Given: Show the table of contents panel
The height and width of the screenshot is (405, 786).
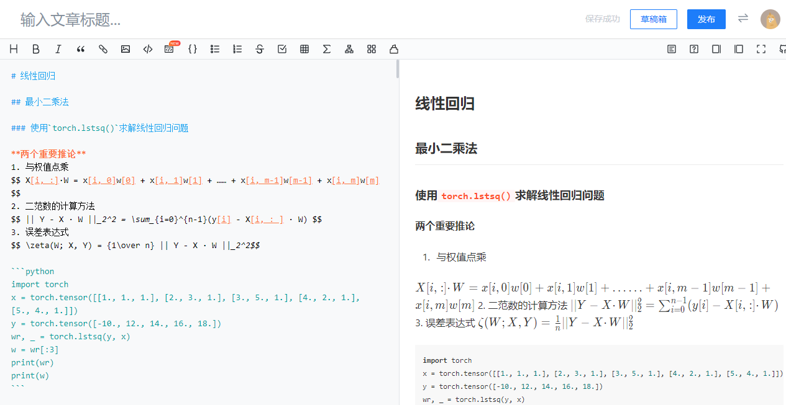Looking at the screenshot, I should tap(672, 49).
